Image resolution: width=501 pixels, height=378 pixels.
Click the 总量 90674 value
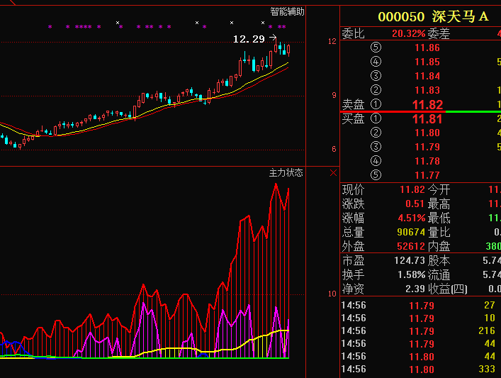[411, 232]
